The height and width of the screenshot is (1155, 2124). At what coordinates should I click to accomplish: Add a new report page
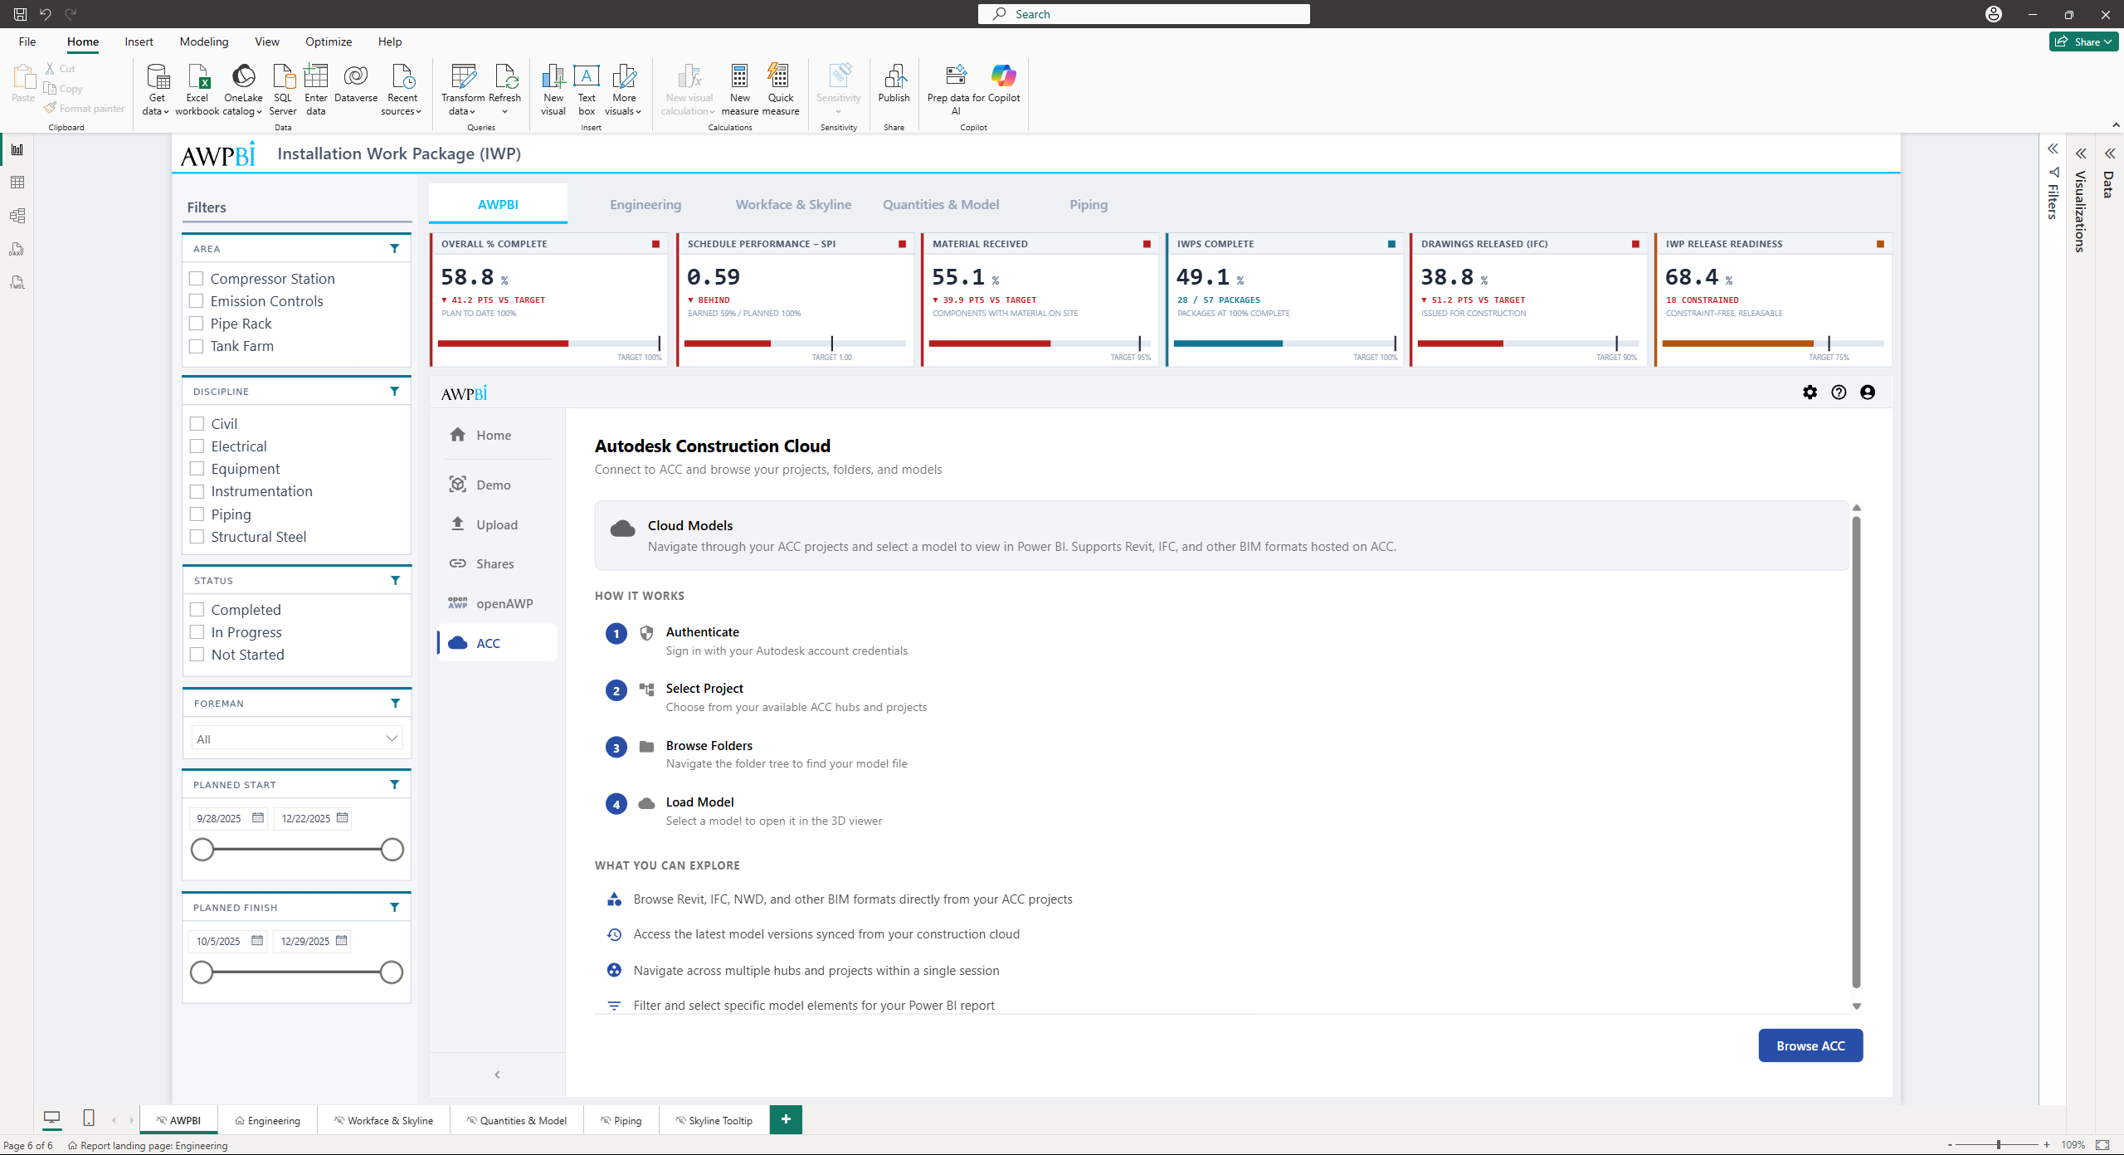pyautogui.click(x=786, y=1119)
